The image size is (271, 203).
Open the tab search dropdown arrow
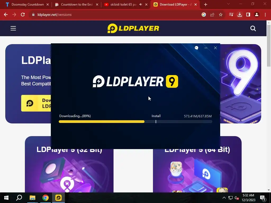228,4
